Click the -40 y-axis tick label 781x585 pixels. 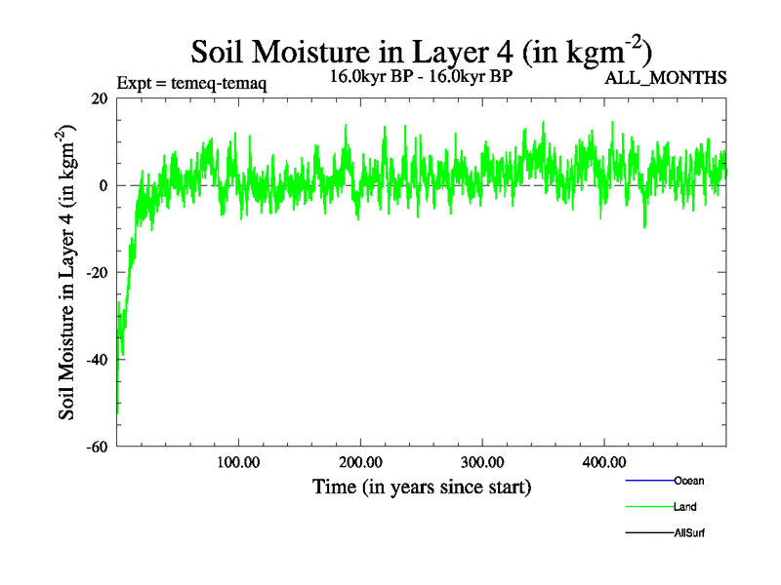[x=96, y=360]
